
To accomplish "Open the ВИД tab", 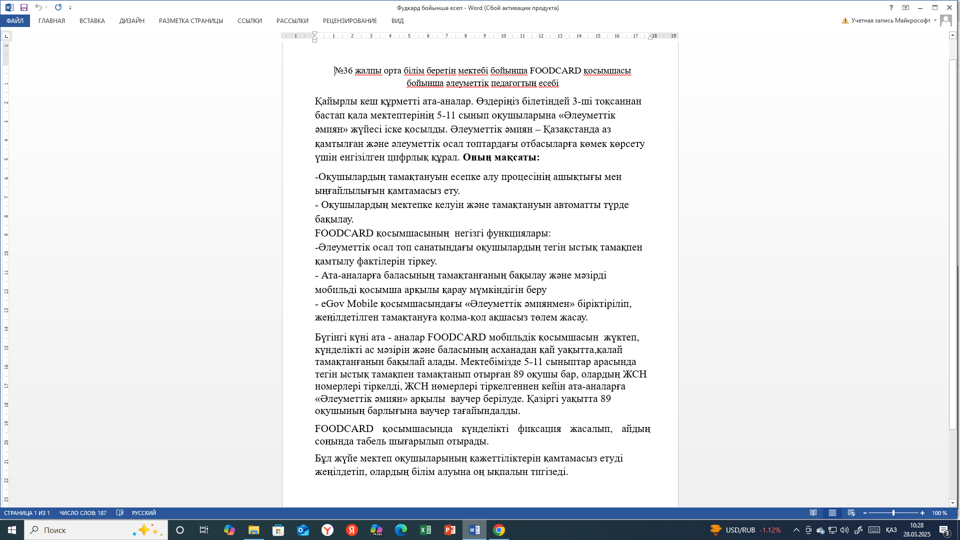I will click(x=397, y=20).
